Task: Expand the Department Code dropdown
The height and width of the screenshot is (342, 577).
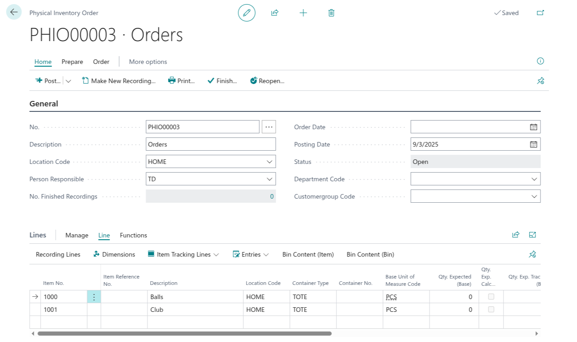Action: [534, 179]
